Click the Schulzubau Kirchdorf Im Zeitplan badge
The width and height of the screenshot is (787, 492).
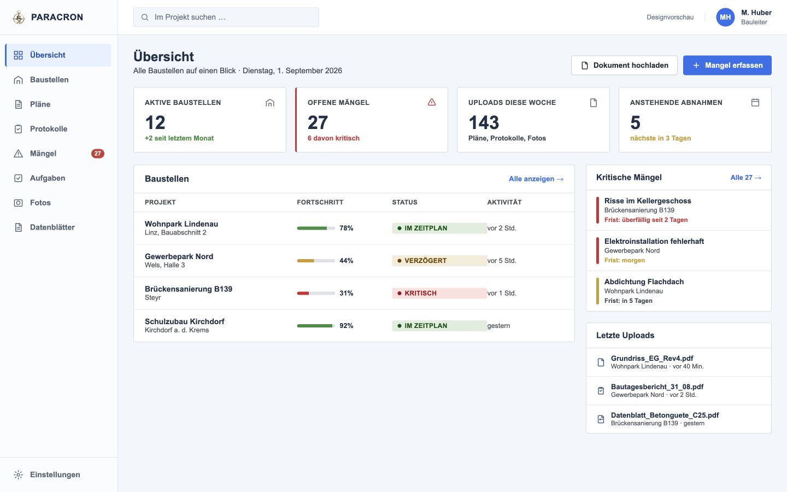click(x=439, y=326)
